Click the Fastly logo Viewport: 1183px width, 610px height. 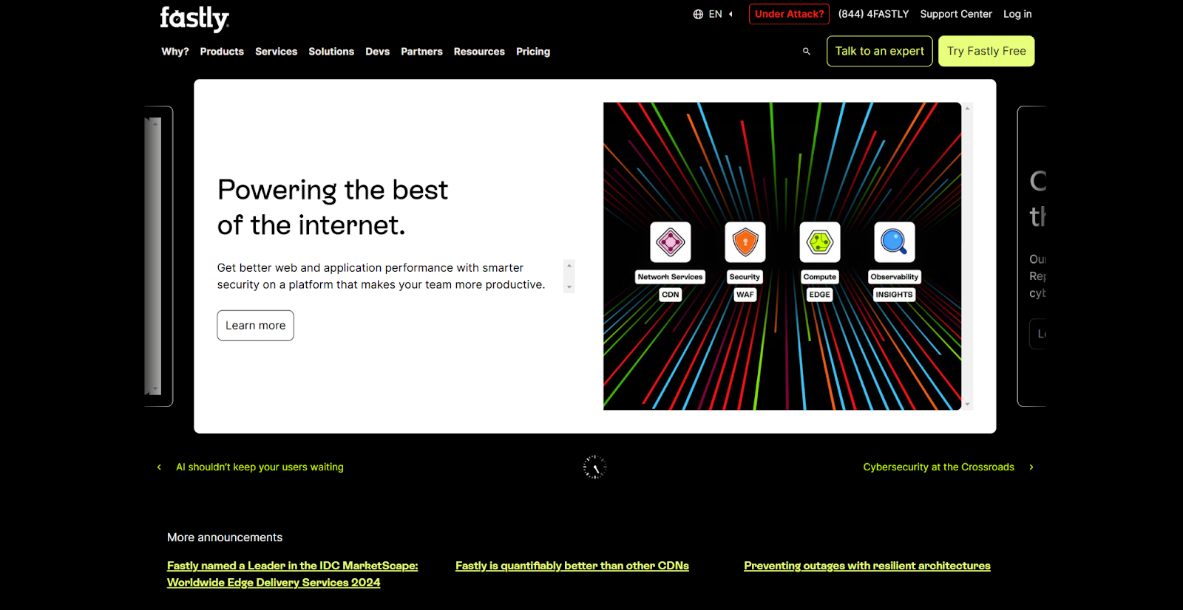pyautogui.click(x=194, y=18)
